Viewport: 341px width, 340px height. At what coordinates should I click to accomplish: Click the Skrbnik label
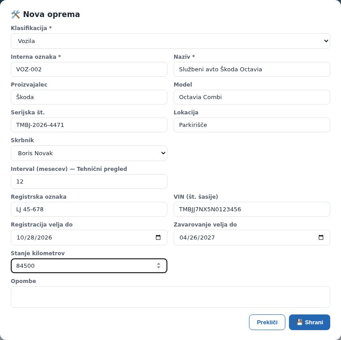tap(22, 140)
